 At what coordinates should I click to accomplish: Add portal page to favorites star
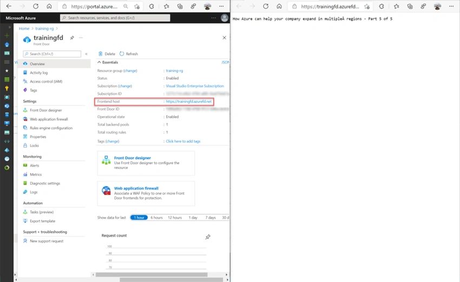pos(137,6)
